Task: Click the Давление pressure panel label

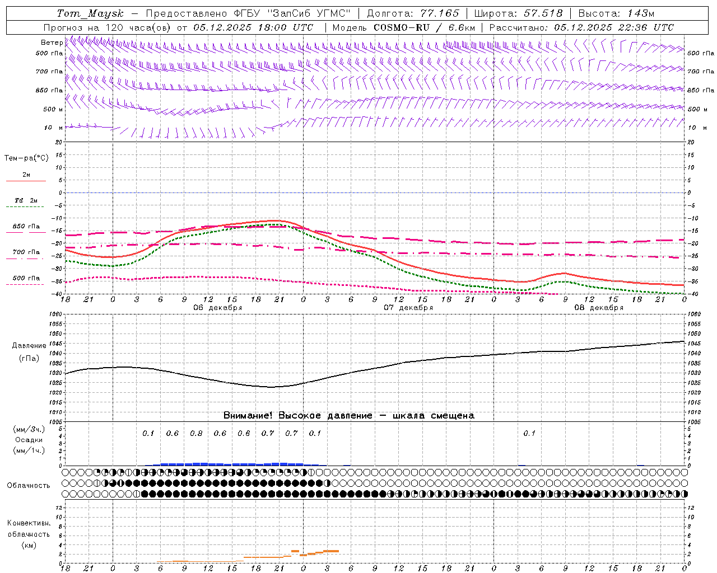Action: pyautogui.click(x=29, y=346)
